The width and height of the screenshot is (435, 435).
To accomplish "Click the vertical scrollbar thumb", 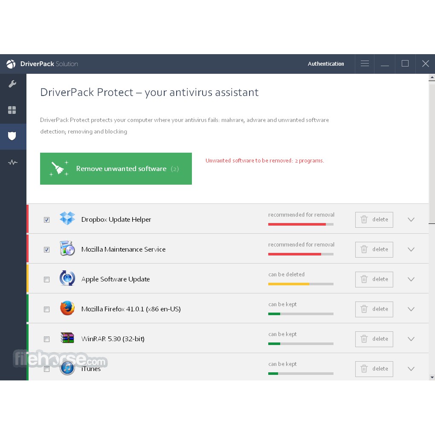I will pyautogui.click(x=432, y=152).
